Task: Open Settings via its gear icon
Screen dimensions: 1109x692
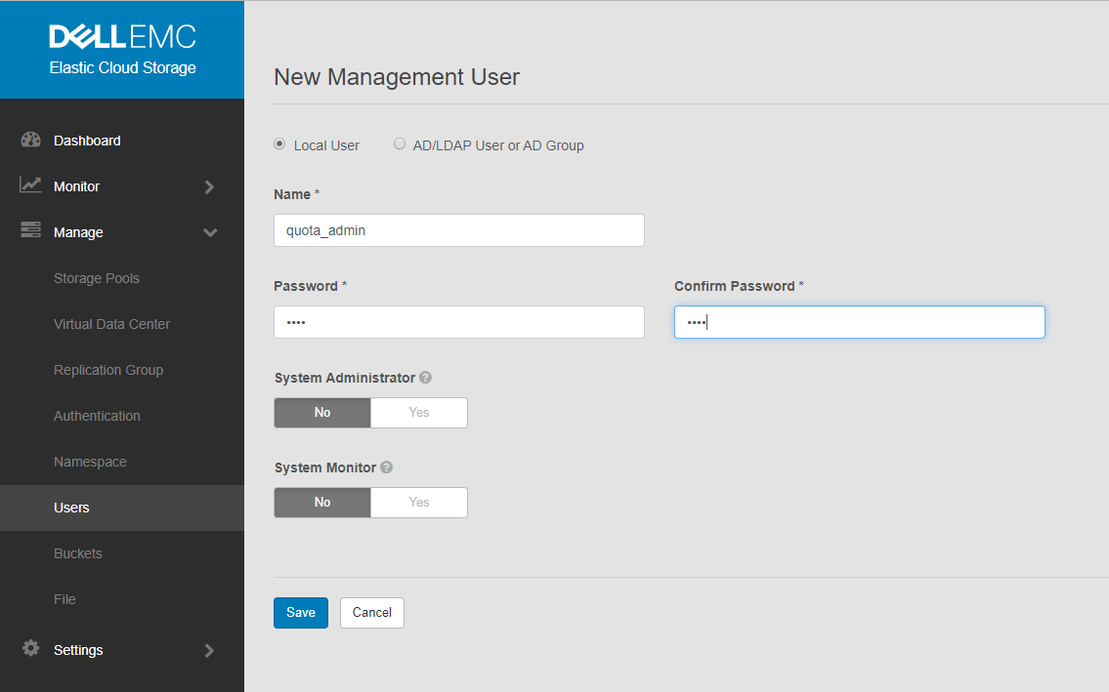Action: tap(30, 649)
